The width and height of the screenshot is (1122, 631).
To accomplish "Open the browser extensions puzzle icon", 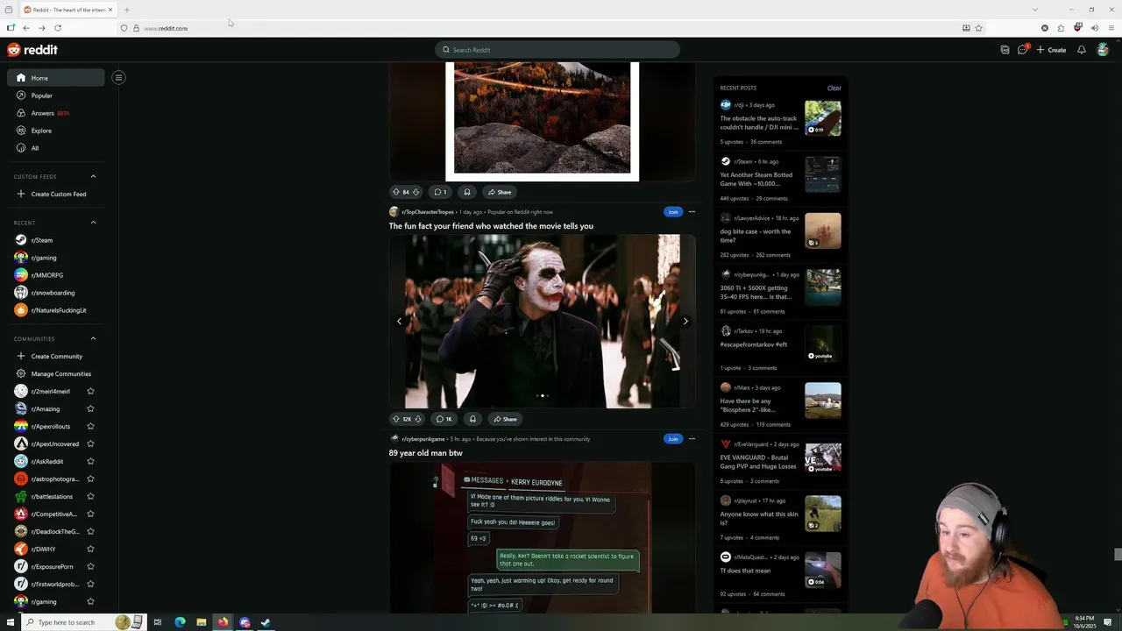I will click(1061, 28).
